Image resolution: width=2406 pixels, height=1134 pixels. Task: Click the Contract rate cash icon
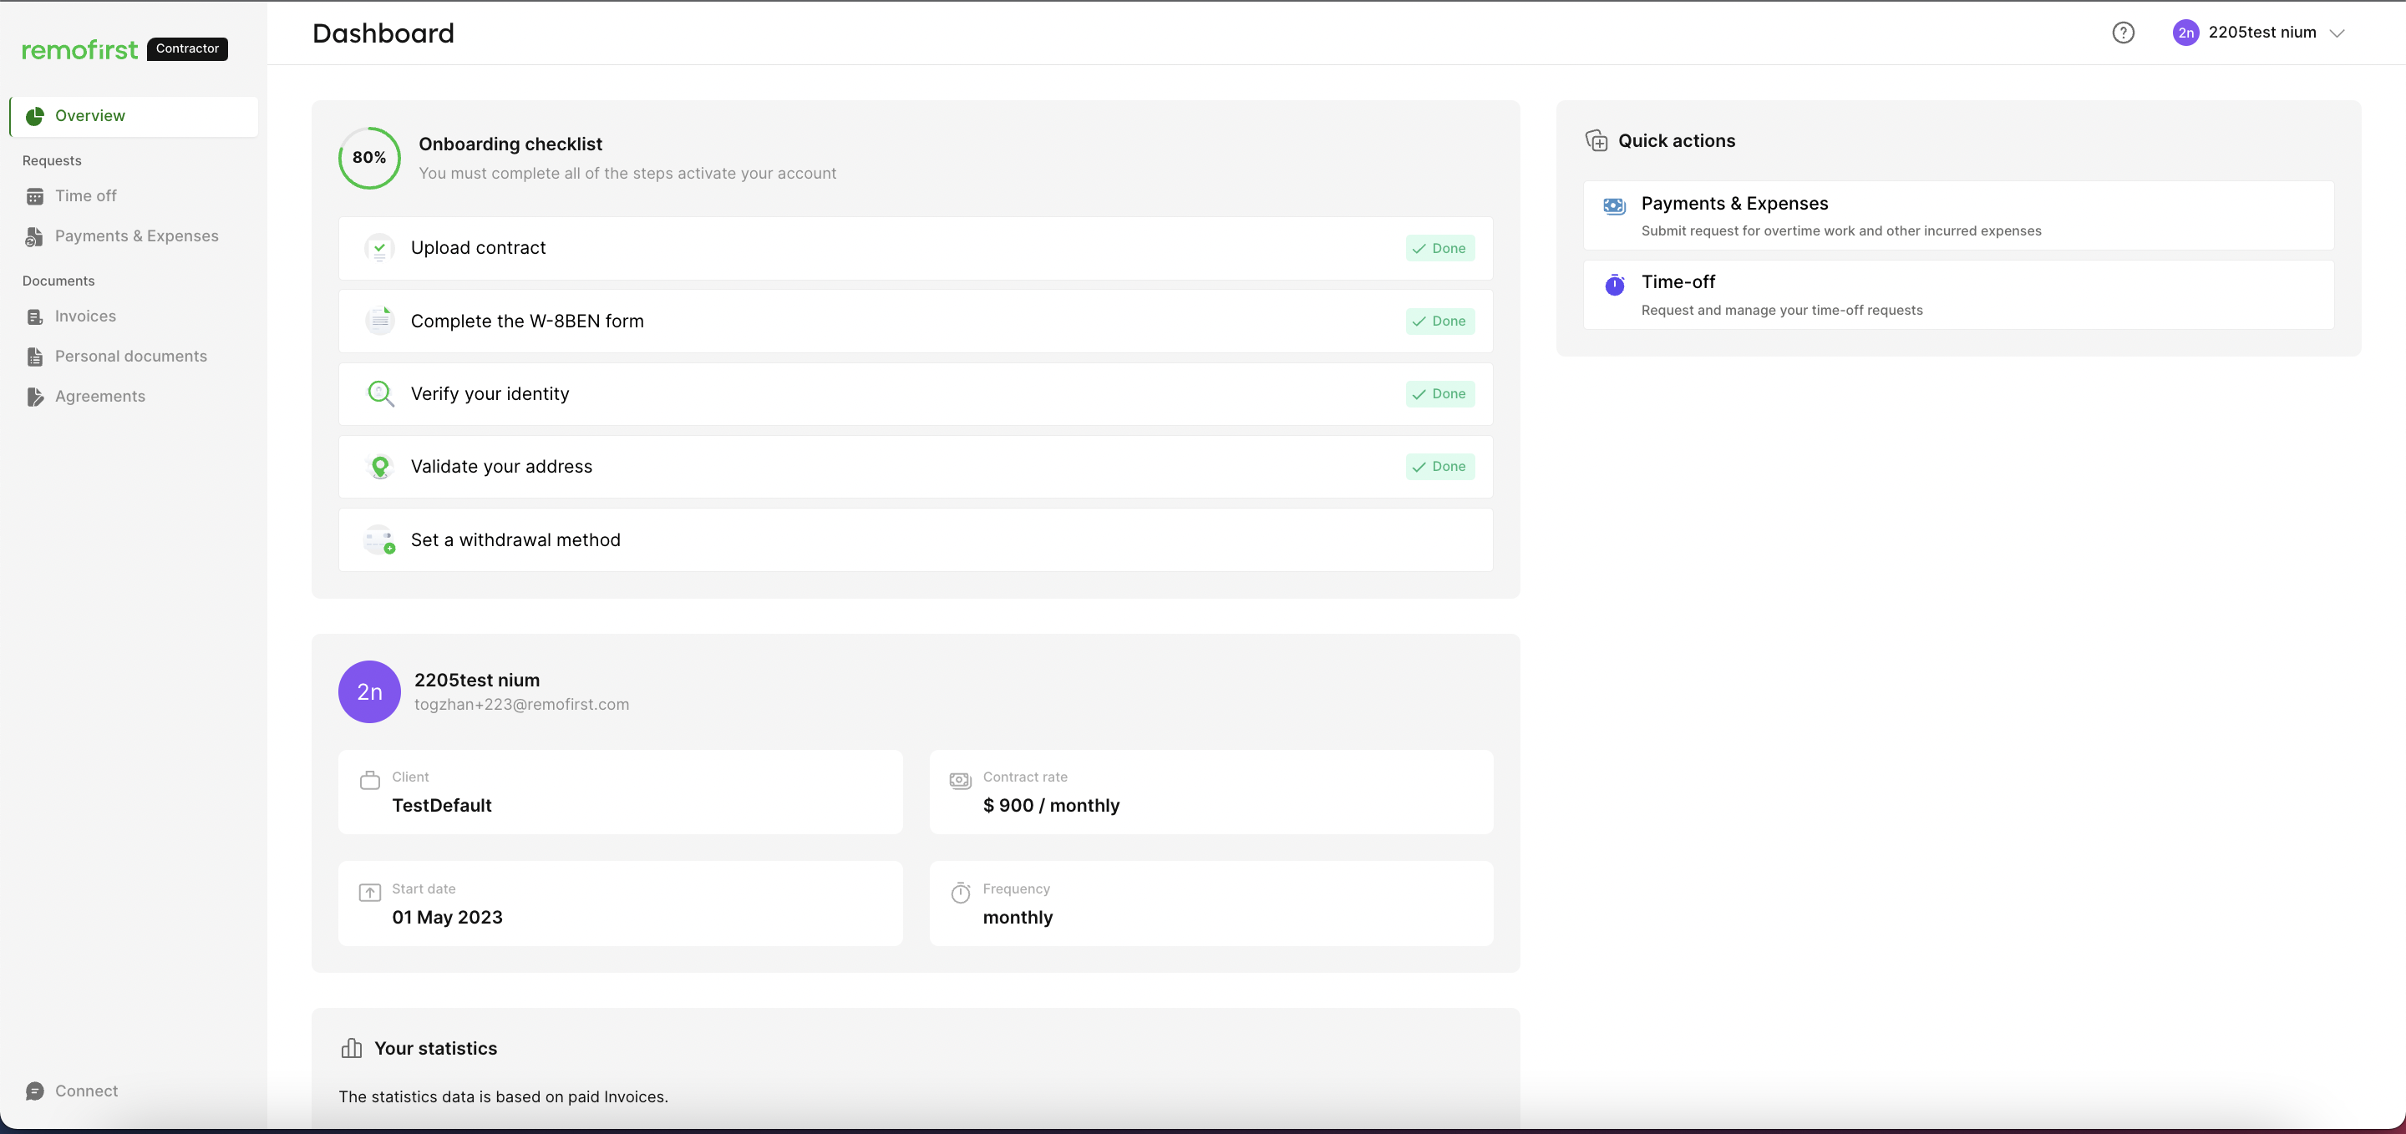960,780
